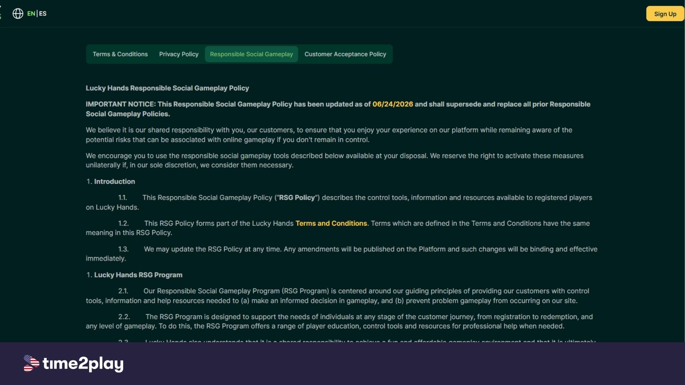Click clause number 1.2.
685x385 pixels.
coord(123,224)
